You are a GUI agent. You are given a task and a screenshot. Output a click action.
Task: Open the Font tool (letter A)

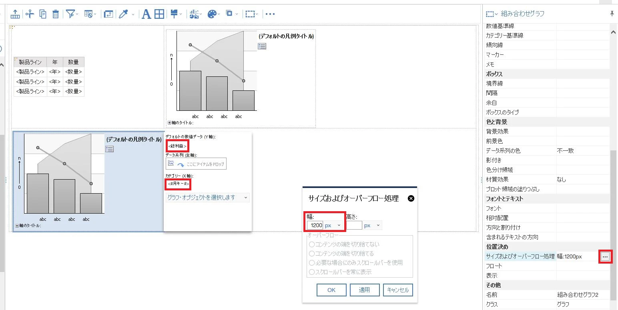pyautogui.click(x=146, y=14)
